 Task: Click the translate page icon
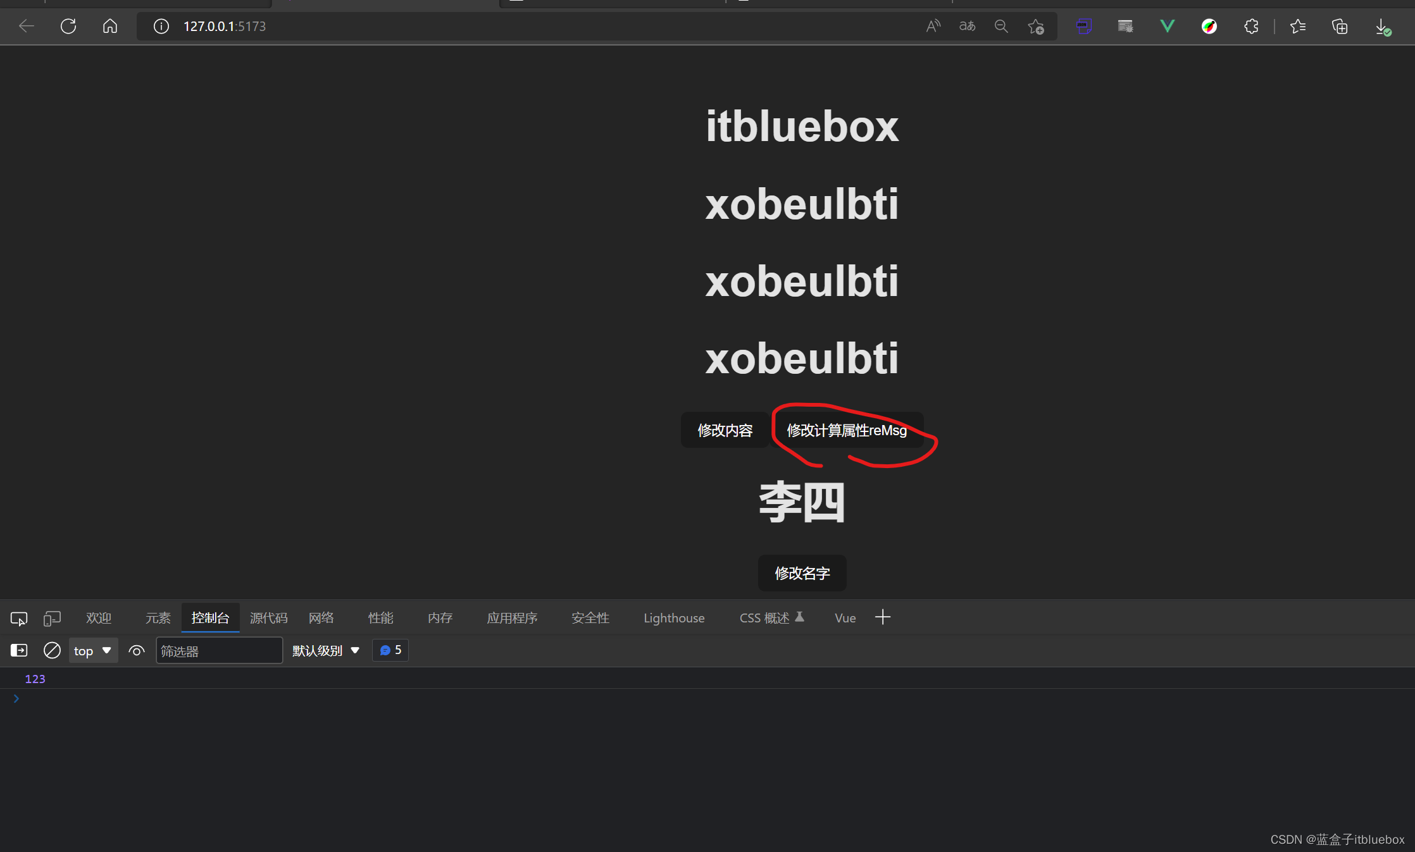(x=967, y=26)
